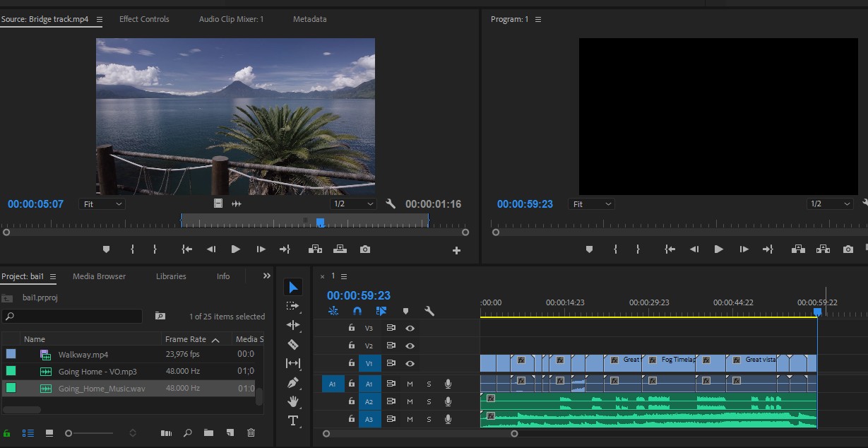Switch to the Effect Controls tab

click(144, 19)
